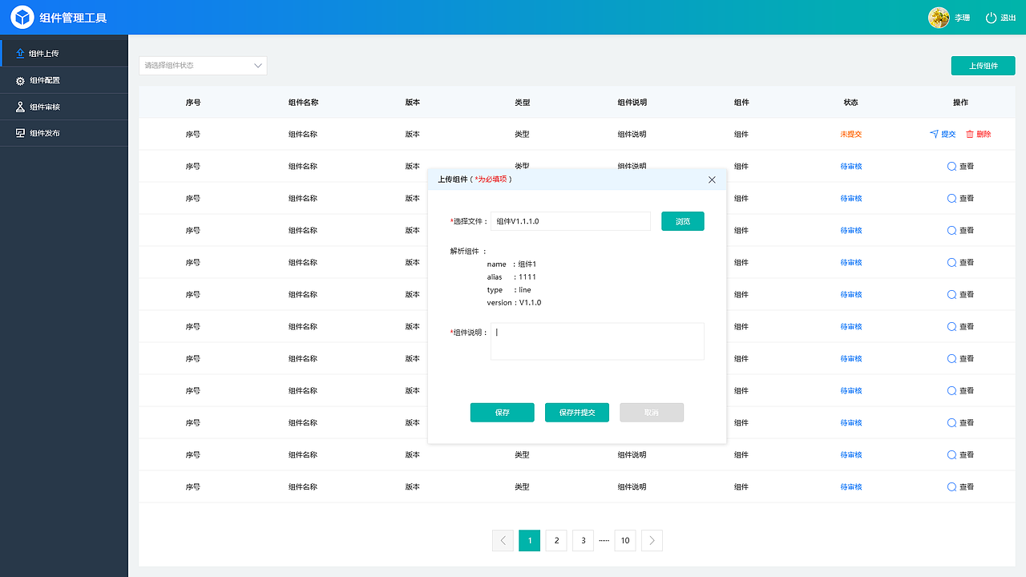Click 查看 in the last table row
The height and width of the screenshot is (577, 1026).
(960, 486)
